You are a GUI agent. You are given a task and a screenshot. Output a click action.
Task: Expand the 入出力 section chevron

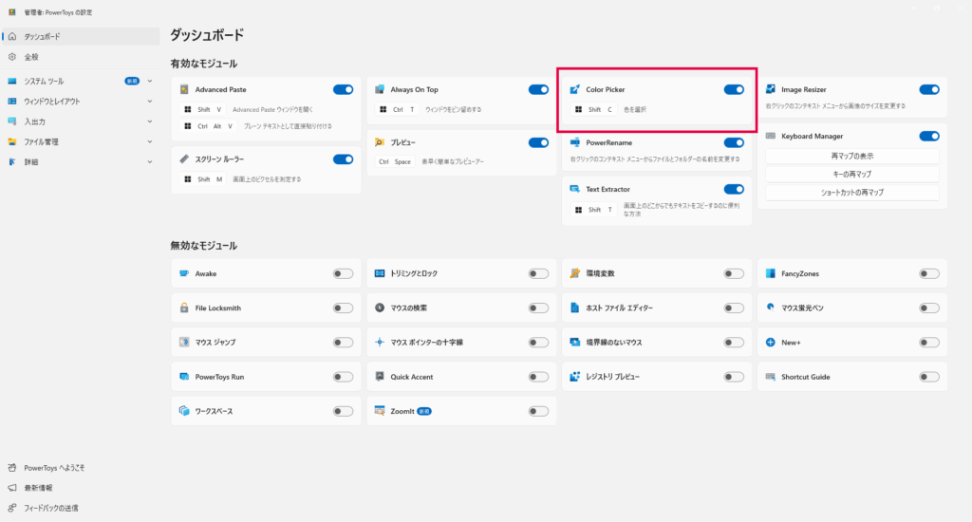pos(149,121)
